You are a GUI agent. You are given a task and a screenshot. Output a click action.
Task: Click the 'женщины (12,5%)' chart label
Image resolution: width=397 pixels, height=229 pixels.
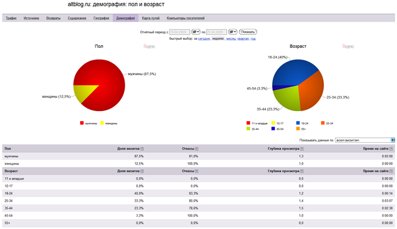tap(56, 97)
